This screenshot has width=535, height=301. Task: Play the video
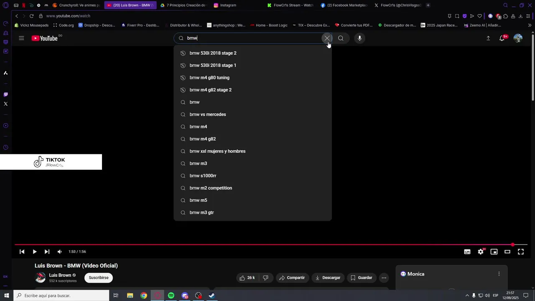[35, 252]
